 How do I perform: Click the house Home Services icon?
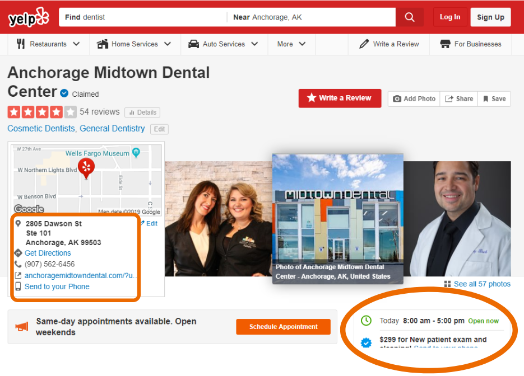[x=103, y=44]
